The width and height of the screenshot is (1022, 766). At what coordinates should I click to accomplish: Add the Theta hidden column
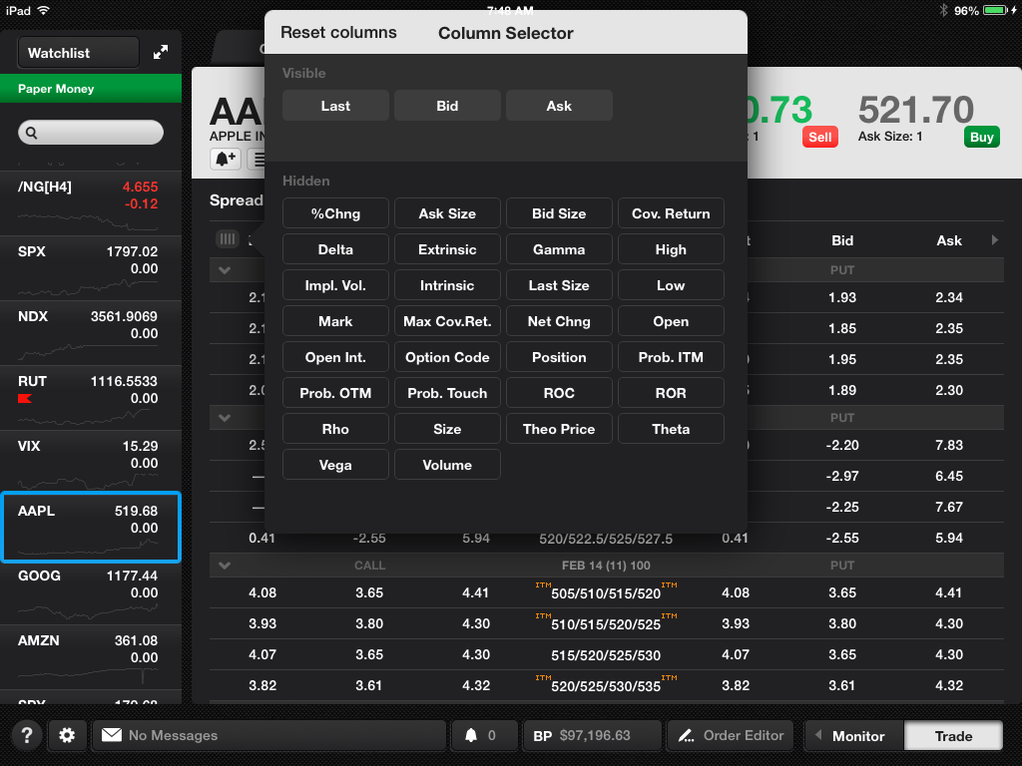[x=671, y=429]
